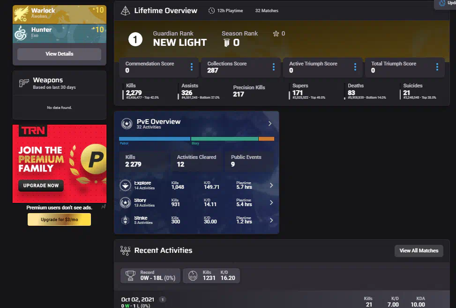Select the Hunter character tab

[x=60, y=33]
